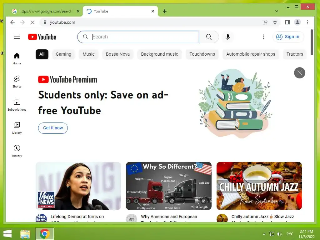Click the youtube.com address bar
Viewport: 320px width, 240px height.
(x=151, y=22)
